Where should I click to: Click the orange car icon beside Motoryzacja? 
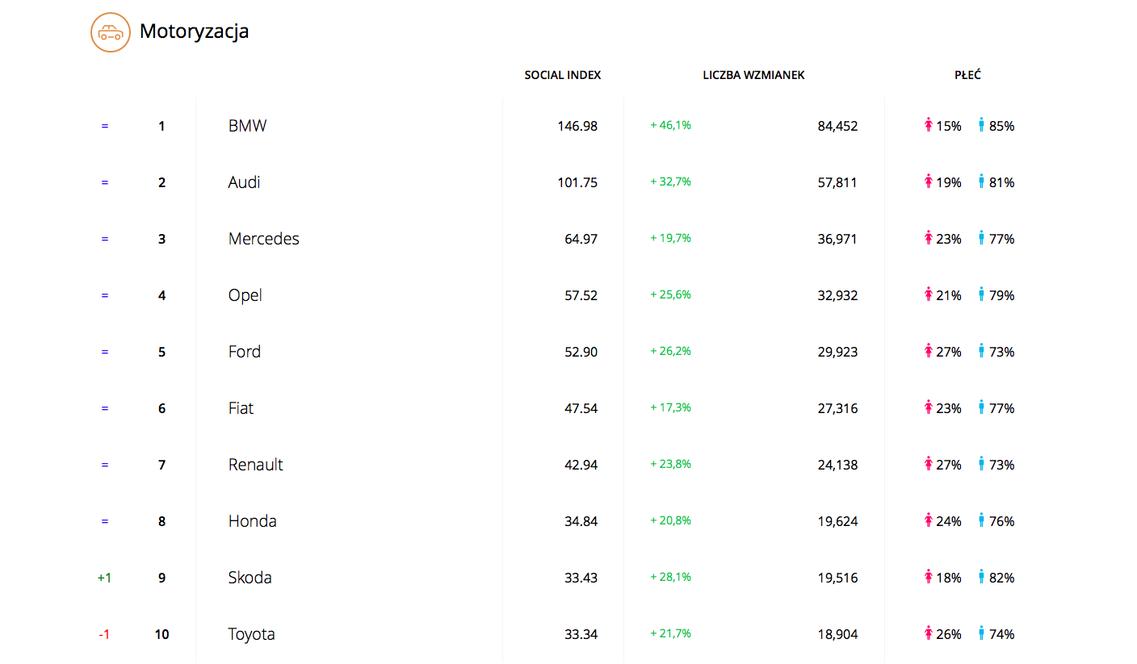tap(110, 32)
